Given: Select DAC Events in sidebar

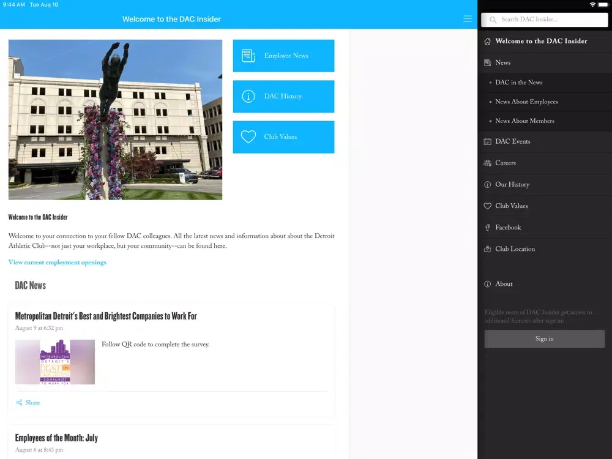Looking at the screenshot, I should (x=545, y=142).
